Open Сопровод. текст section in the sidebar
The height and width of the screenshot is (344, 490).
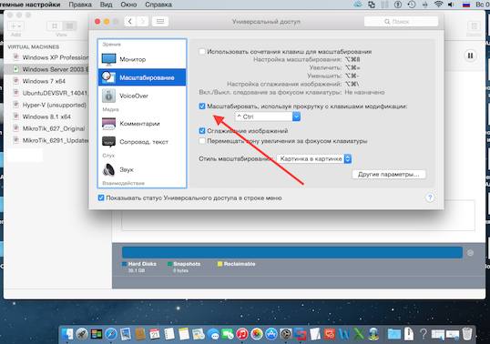point(142,142)
